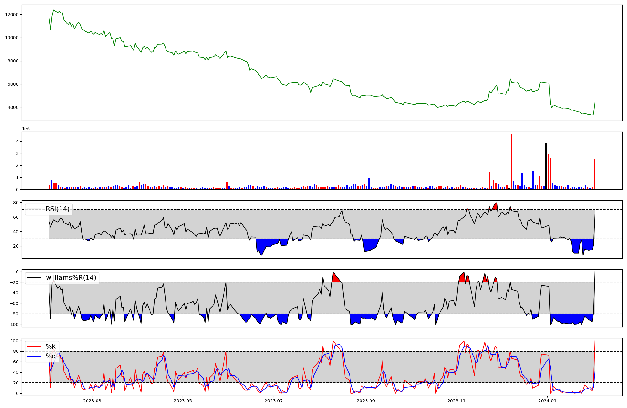The image size is (627, 408).
Task: Click the 2023-05 x-axis date label
Action: click(x=182, y=401)
